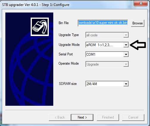This screenshot has width=150, height=126.
Task: Click the greyed Upgrade Type dropdown arrow
Action: tap(126, 35)
